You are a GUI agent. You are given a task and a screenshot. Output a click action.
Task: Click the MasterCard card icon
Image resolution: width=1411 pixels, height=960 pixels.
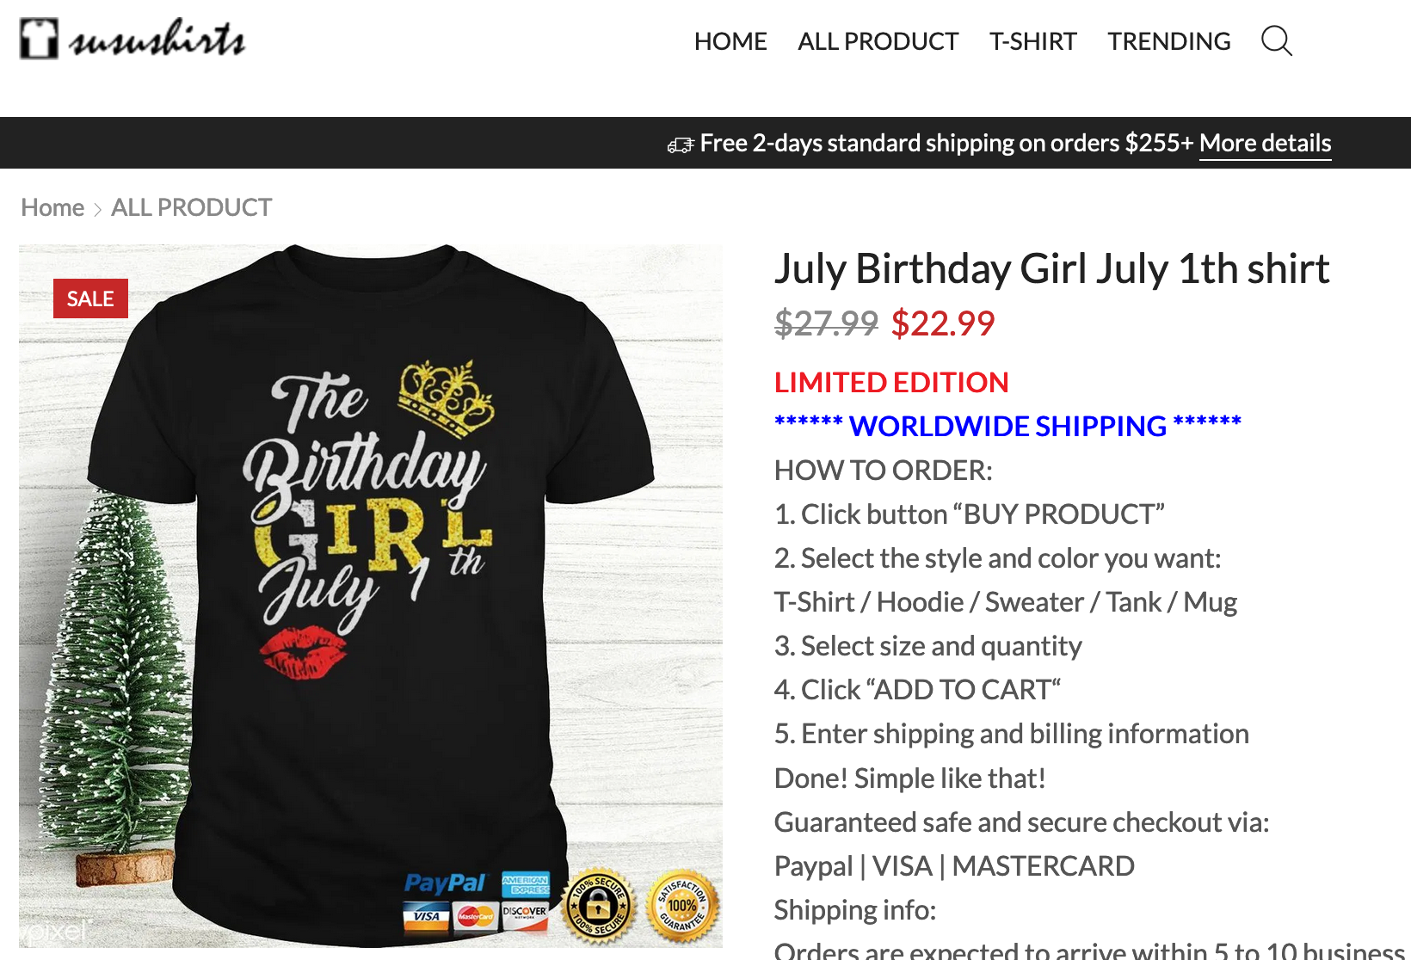pyautogui.click(x=475, y=916)
